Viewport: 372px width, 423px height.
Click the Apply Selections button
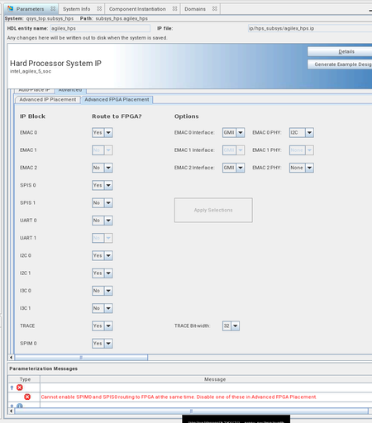213,210
